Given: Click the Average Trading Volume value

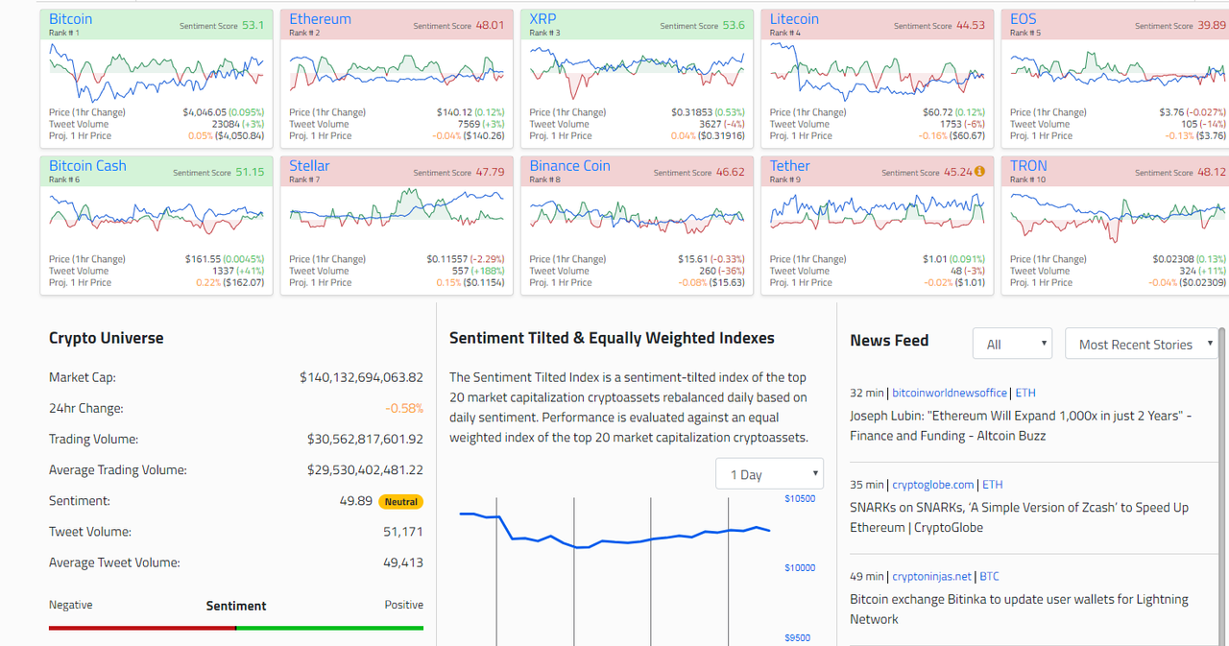Looking at the screenshot, I should point(365,469).
